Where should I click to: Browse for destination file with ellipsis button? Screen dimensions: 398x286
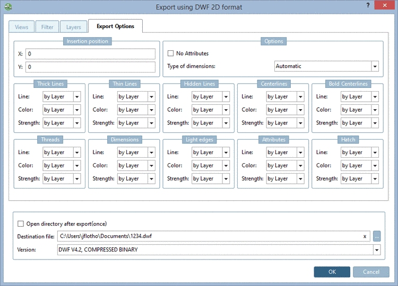[x=377, y=236]
